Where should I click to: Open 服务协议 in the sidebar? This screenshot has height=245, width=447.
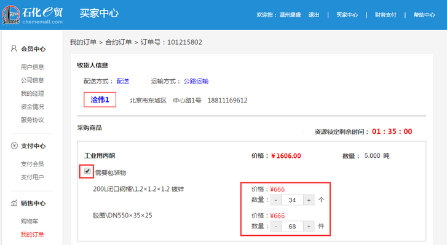[32, 120]
